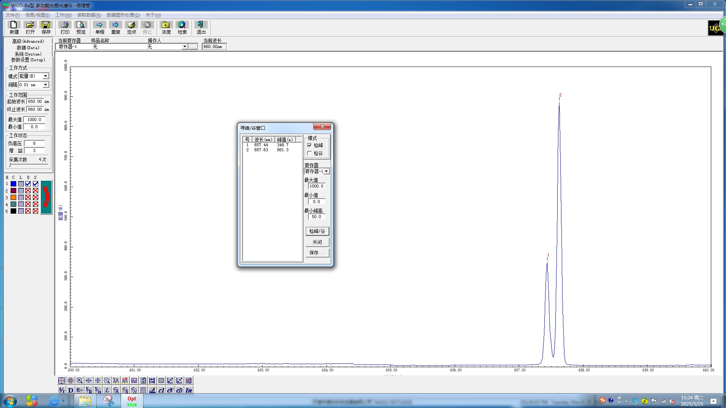The width and height of the screenshot is (726, 408).
Task: Click the zoom-in magnifier icon below the chart
Action: (79, 380)
